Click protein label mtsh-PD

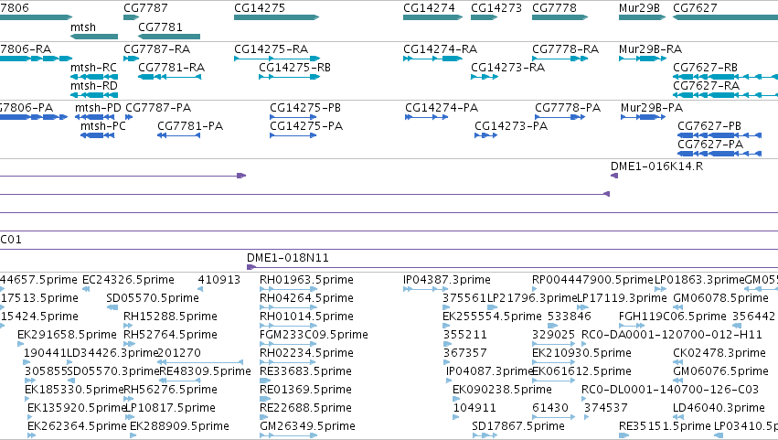coord(98,108)
